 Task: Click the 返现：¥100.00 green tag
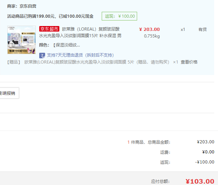[119, 16]
